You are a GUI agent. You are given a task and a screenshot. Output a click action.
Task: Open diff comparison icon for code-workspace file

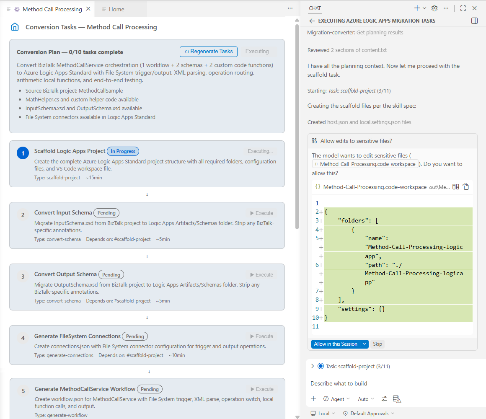456,187
